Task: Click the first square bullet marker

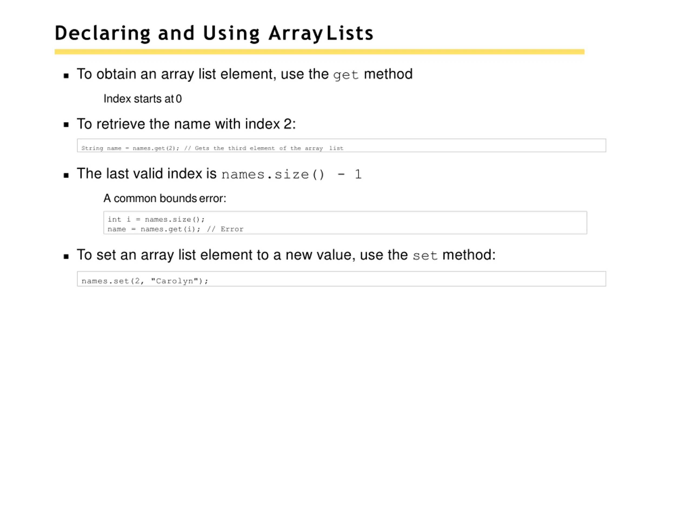Action: 66,75
